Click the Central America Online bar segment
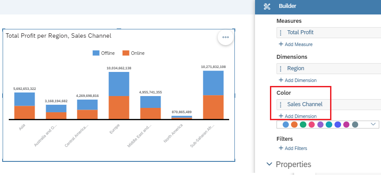Viewport: 381px width, 175px height. [87, 114]
